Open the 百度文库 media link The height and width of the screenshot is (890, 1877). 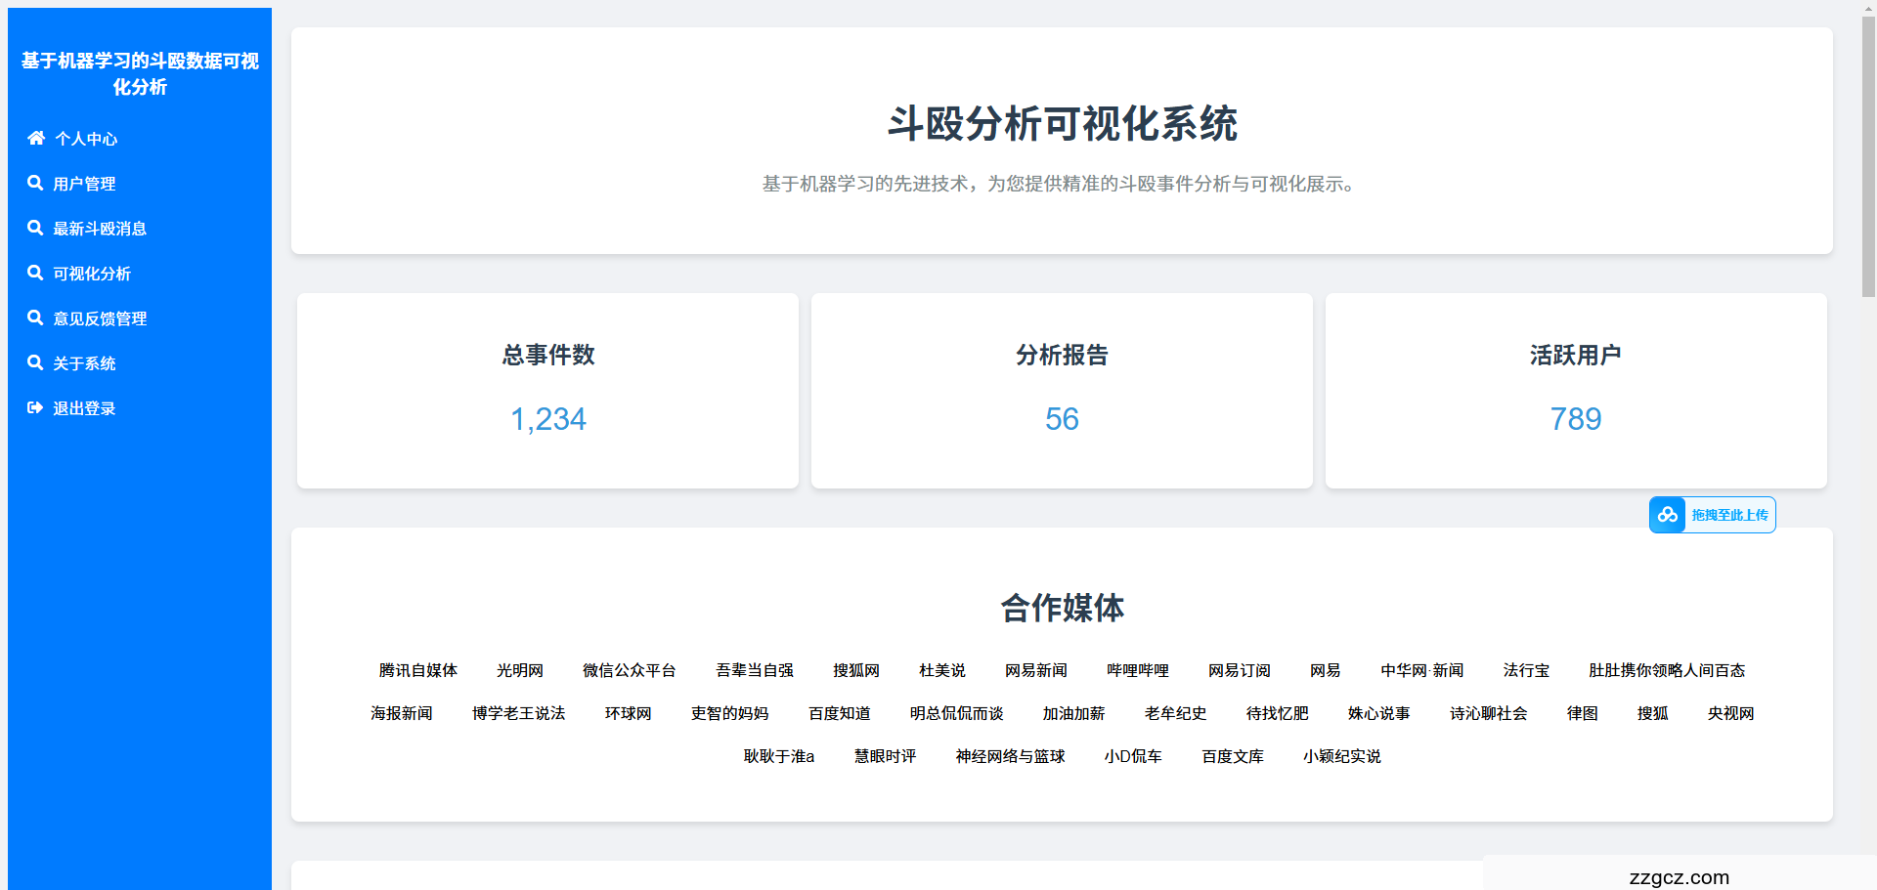pos(1232,756)
